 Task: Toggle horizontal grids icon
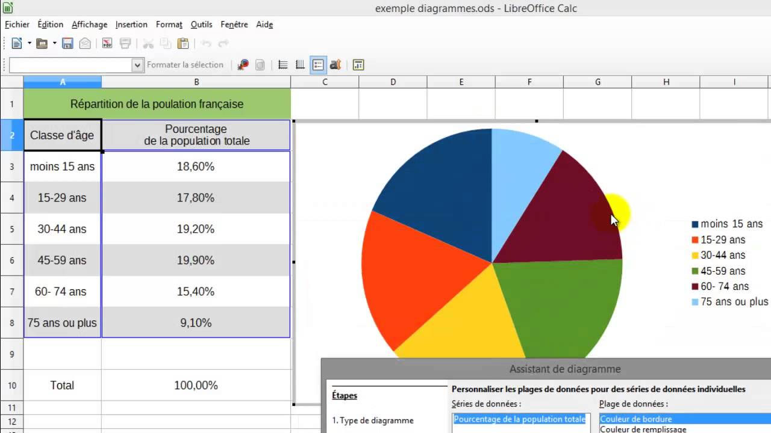282,65
